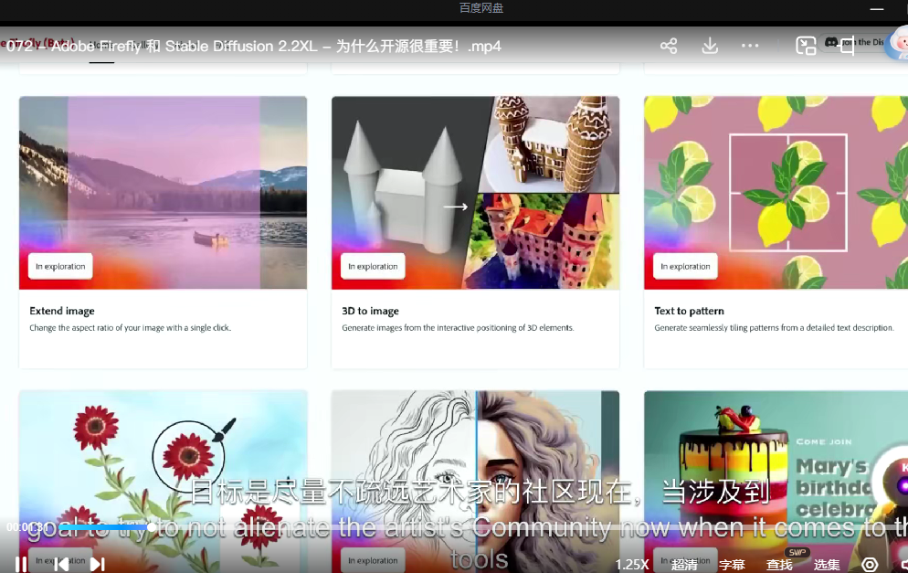Open the 查找 search feature

[x=779, y=564]
